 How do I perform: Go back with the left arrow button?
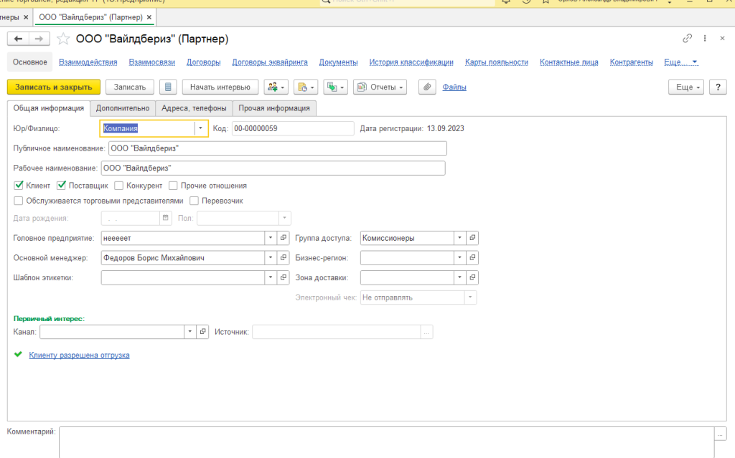(x=18, y=39)
